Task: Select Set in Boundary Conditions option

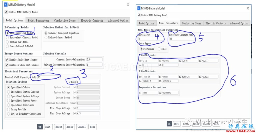Action: pos(8,114)
